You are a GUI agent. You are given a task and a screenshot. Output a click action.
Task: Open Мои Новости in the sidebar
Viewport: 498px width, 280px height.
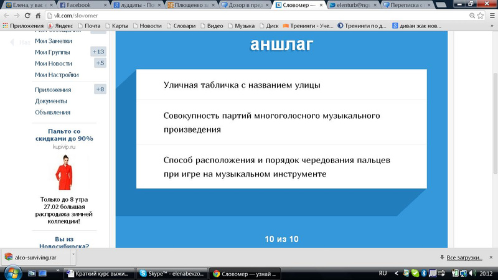point(54,63)
